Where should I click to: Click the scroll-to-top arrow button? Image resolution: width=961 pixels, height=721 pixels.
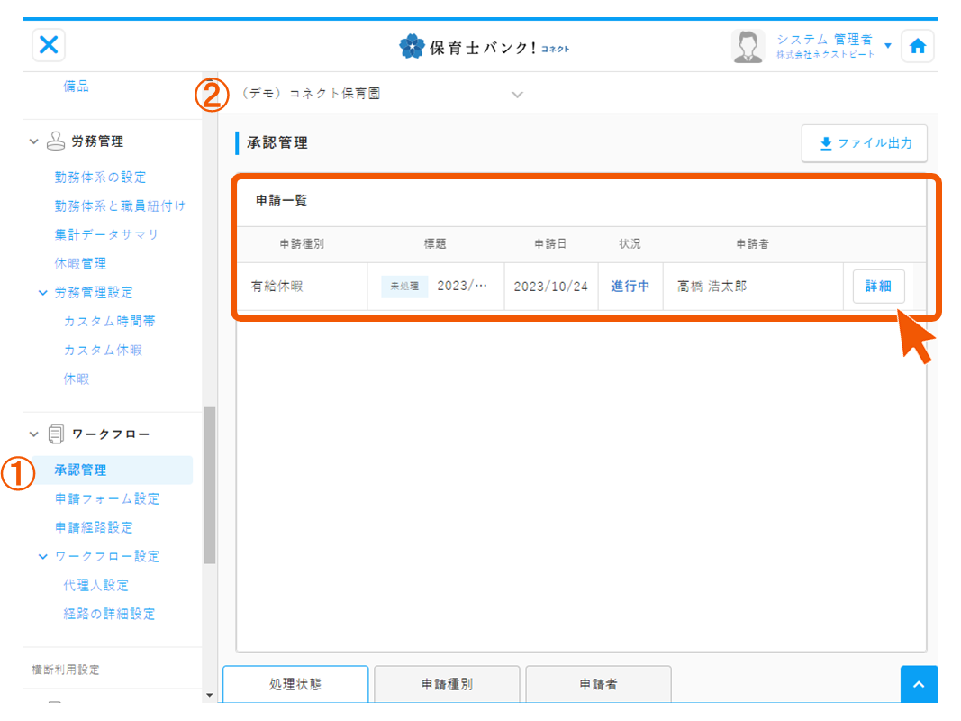click(919, 685)
